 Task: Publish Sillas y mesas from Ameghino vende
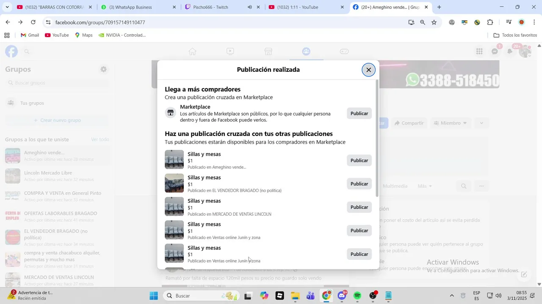click(359, 160)
